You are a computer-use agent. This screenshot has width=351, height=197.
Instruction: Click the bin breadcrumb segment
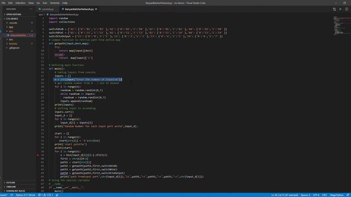pyautogui.click(x=41, y=15)
